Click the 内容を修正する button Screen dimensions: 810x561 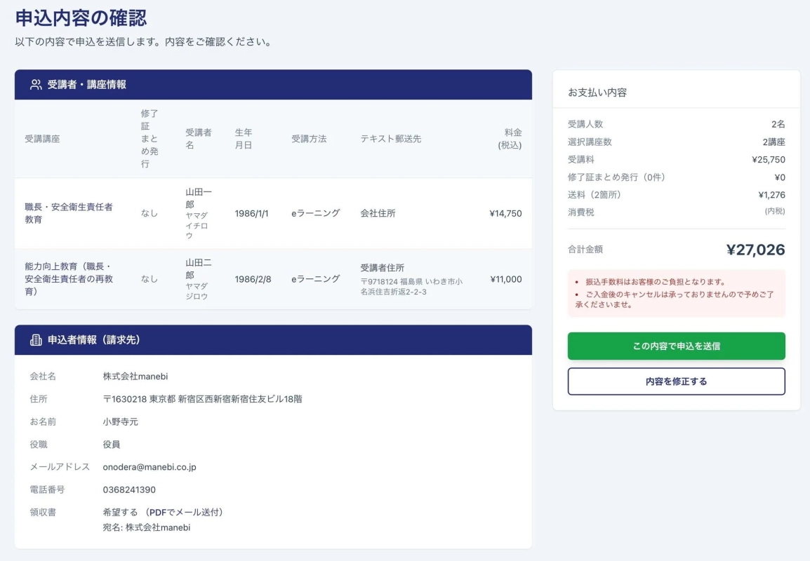pos(676,381)
